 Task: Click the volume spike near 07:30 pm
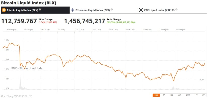[20, 82]
